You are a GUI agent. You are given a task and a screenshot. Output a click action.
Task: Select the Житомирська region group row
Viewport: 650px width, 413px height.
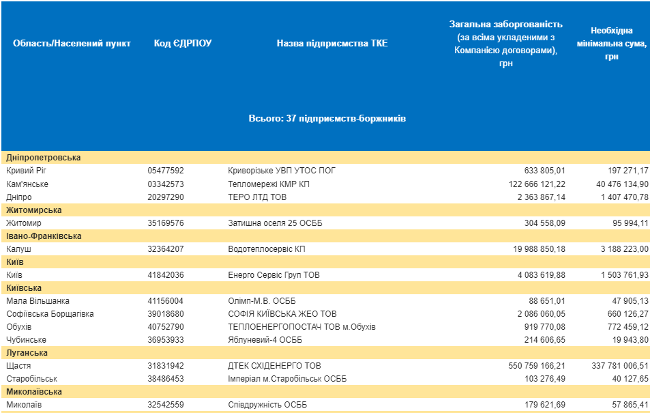(x=34, y=210)
